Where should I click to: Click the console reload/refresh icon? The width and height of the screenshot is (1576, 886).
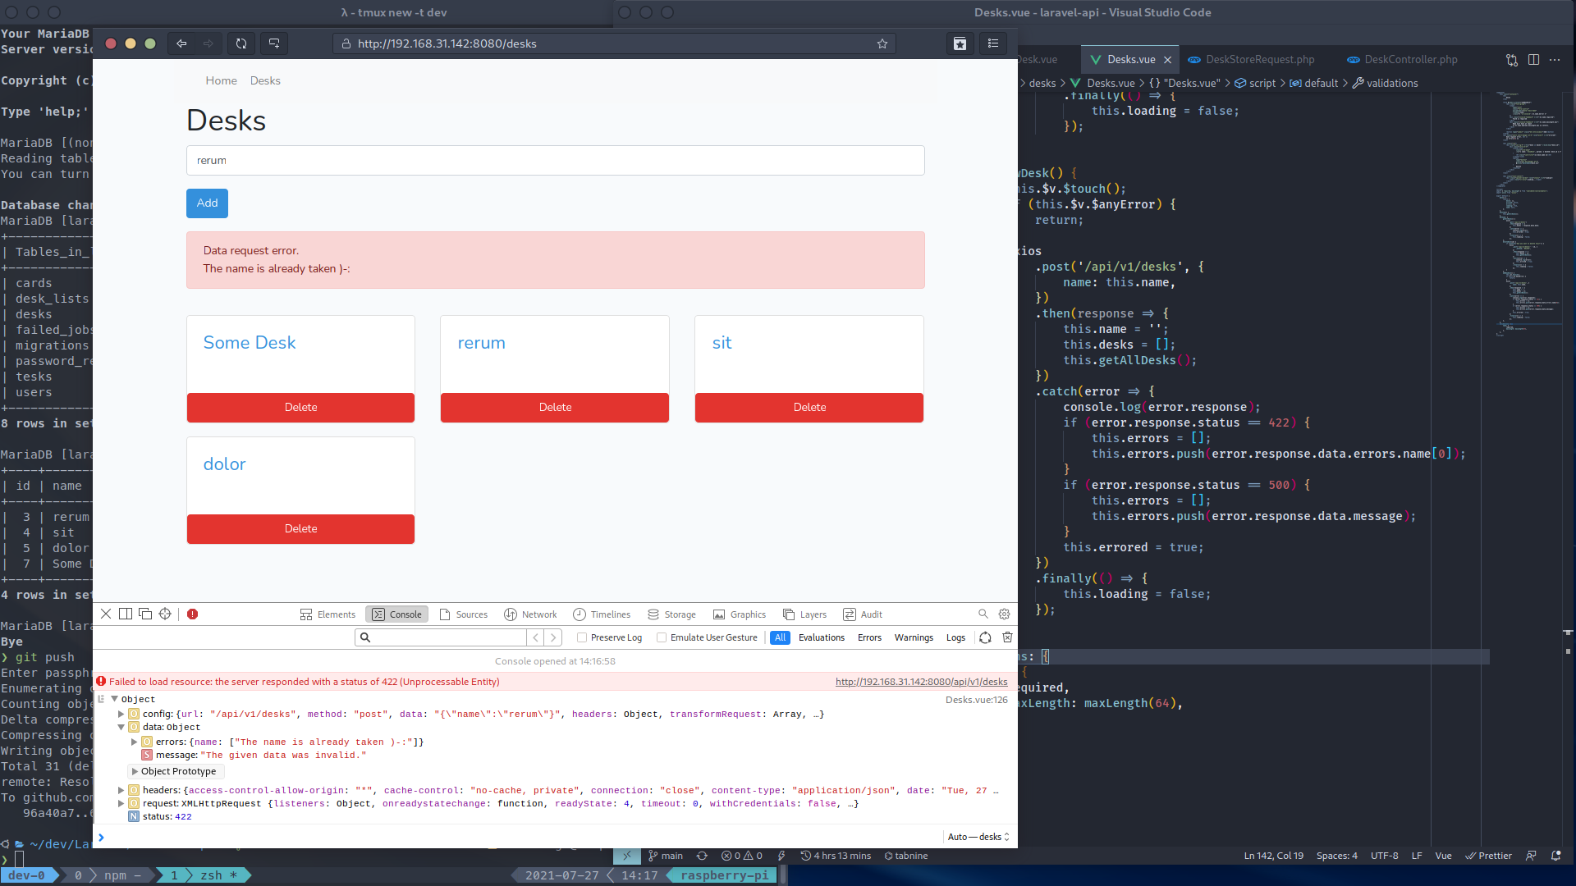tap(986, 637)
